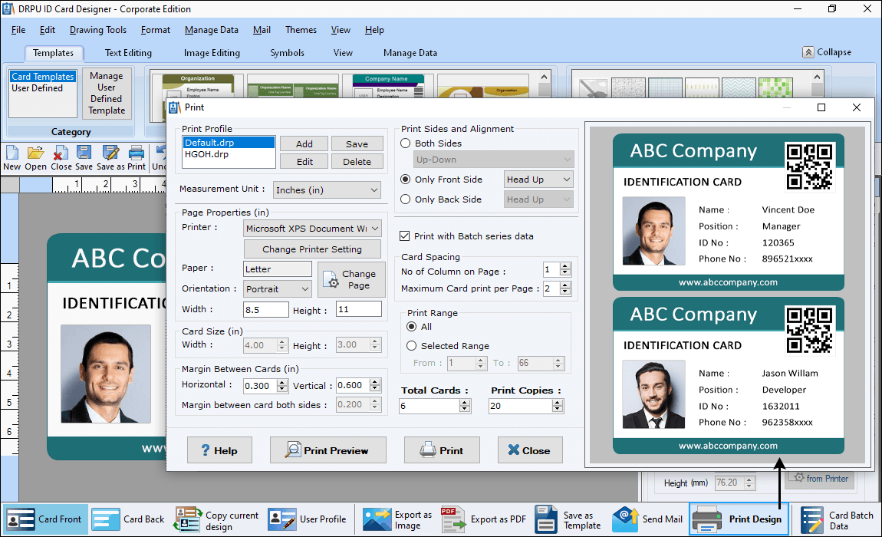
Task: Click the Help button in Print dialog
Action: (219, 450)
